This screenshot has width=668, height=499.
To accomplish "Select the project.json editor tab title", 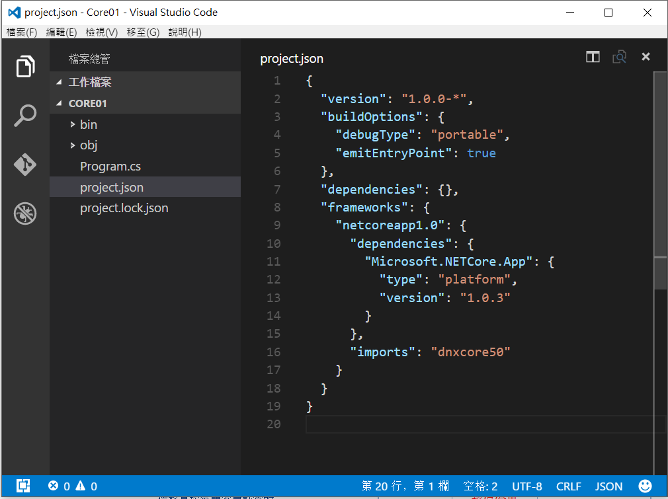I will click(292, 58).
